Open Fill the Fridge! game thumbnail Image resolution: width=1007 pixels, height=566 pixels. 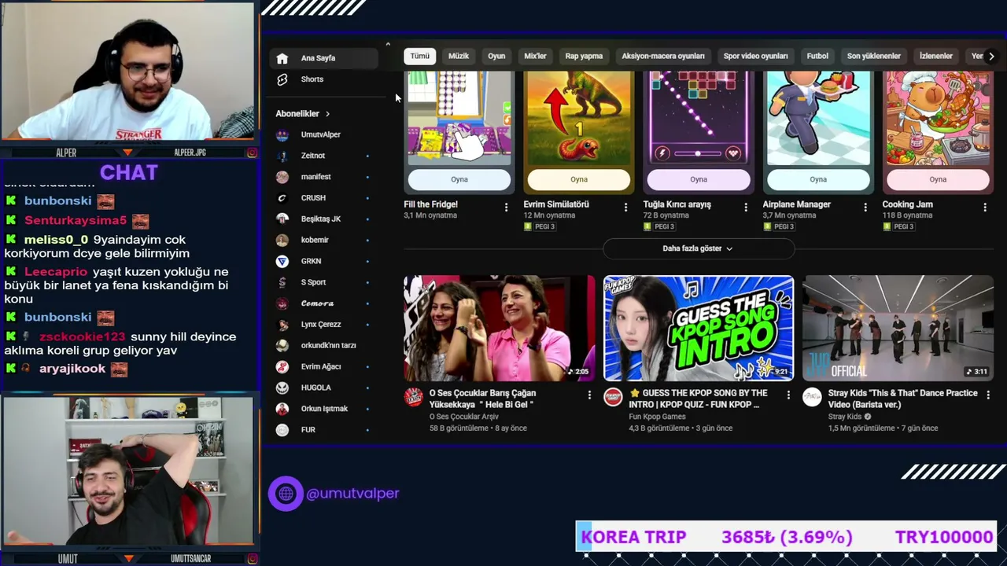[x=459, y=118]
